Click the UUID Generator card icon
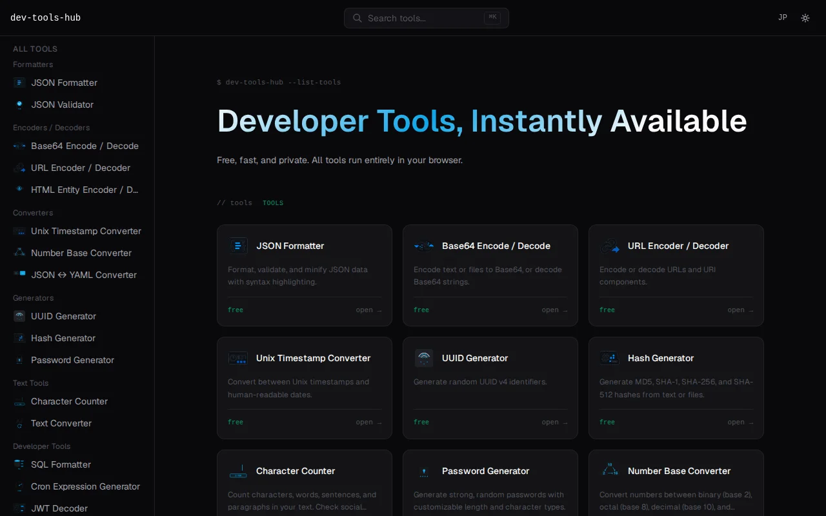 tap(424, 358)
